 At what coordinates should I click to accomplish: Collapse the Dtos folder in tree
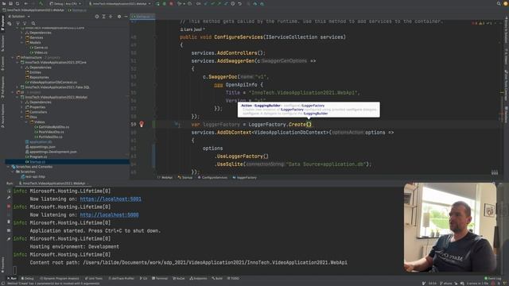point(22,117)
